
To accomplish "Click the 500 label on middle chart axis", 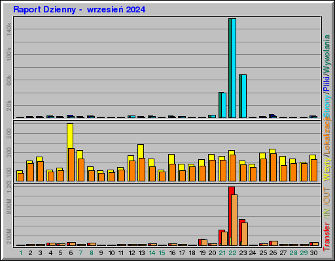I will click(9, 133).
